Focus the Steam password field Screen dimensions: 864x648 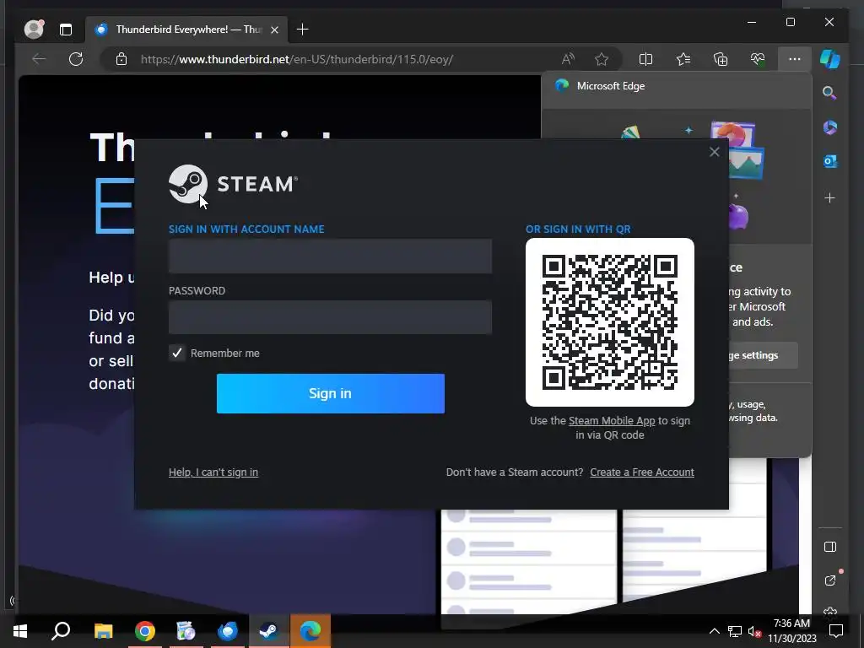pyautogui.click(x=330, y=317)
